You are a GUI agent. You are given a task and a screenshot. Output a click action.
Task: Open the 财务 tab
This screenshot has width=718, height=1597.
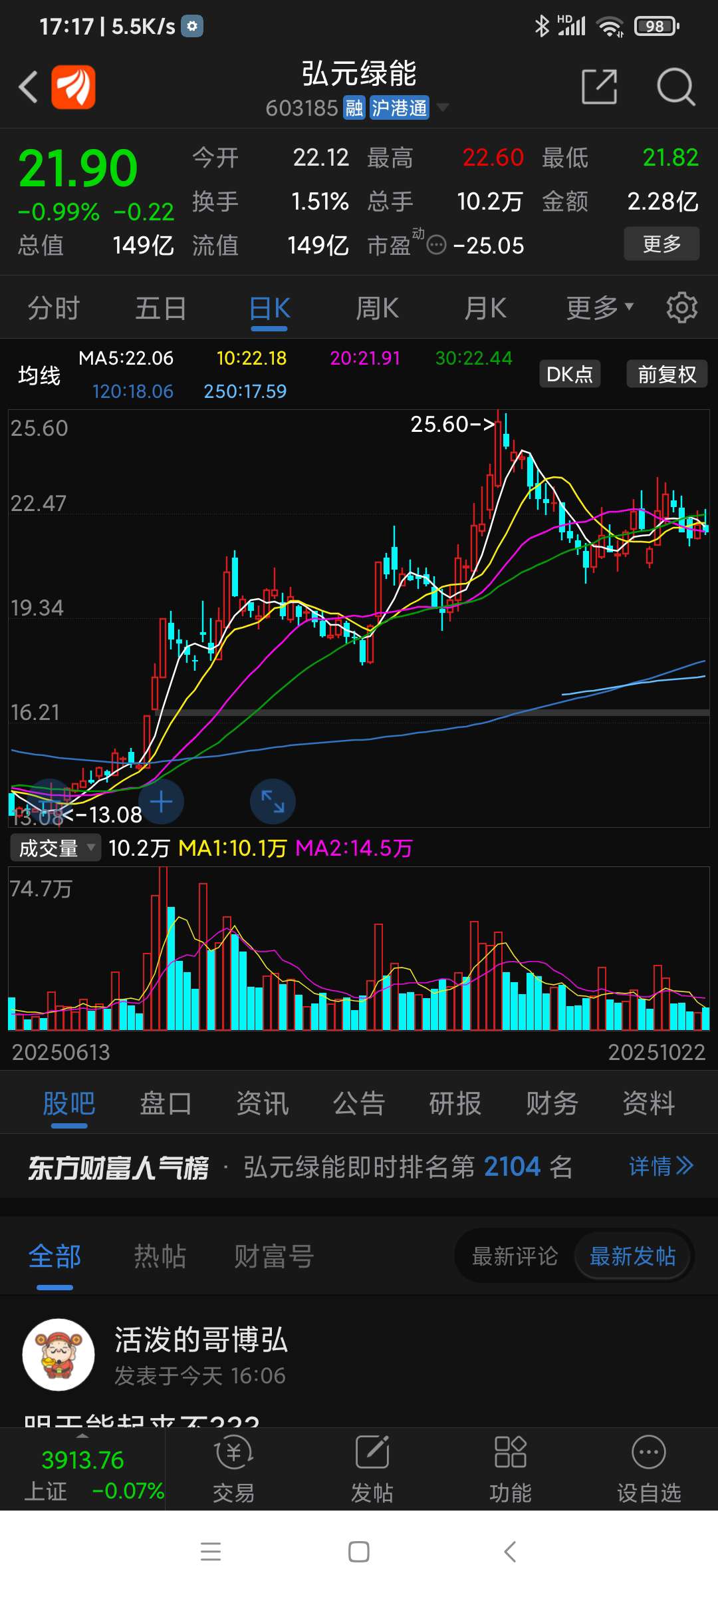(552, 1103)
